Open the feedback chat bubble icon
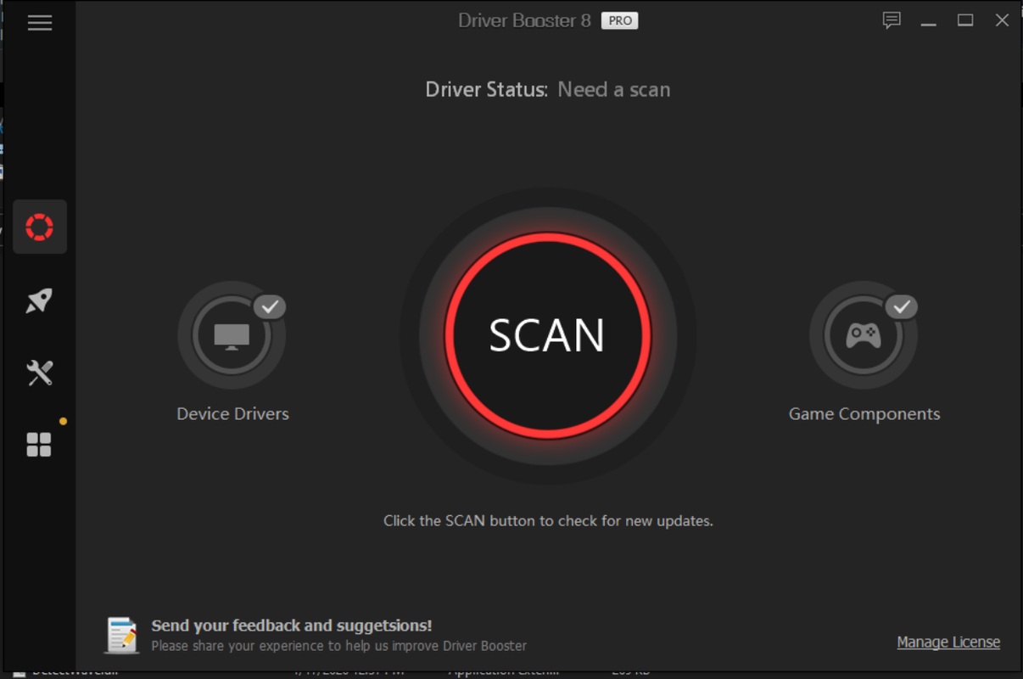This screenshot has height=679, width=1023. click(x=892, y=20)
